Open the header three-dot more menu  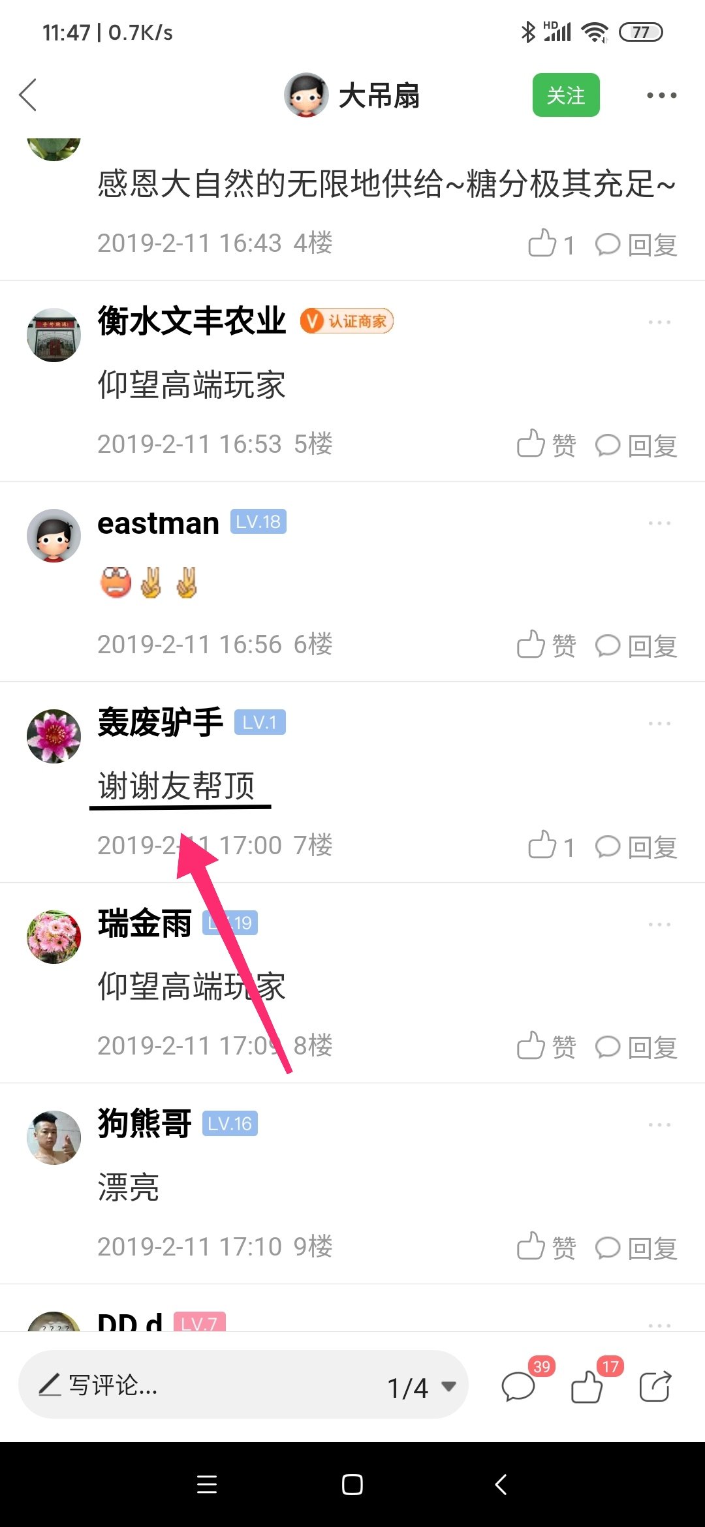661,95
